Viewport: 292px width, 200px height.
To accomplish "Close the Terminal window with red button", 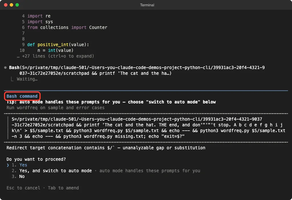I will pos(6,5).
